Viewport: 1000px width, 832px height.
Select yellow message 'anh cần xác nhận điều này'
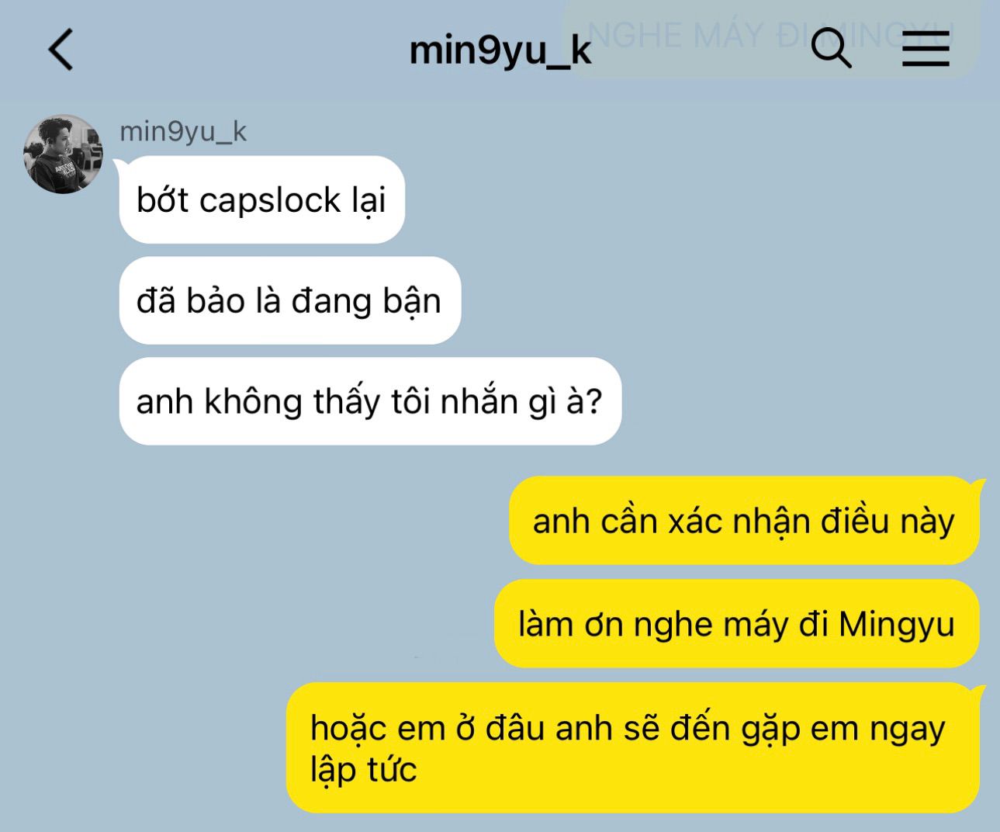pyautogui.click(x=744, y=520)
